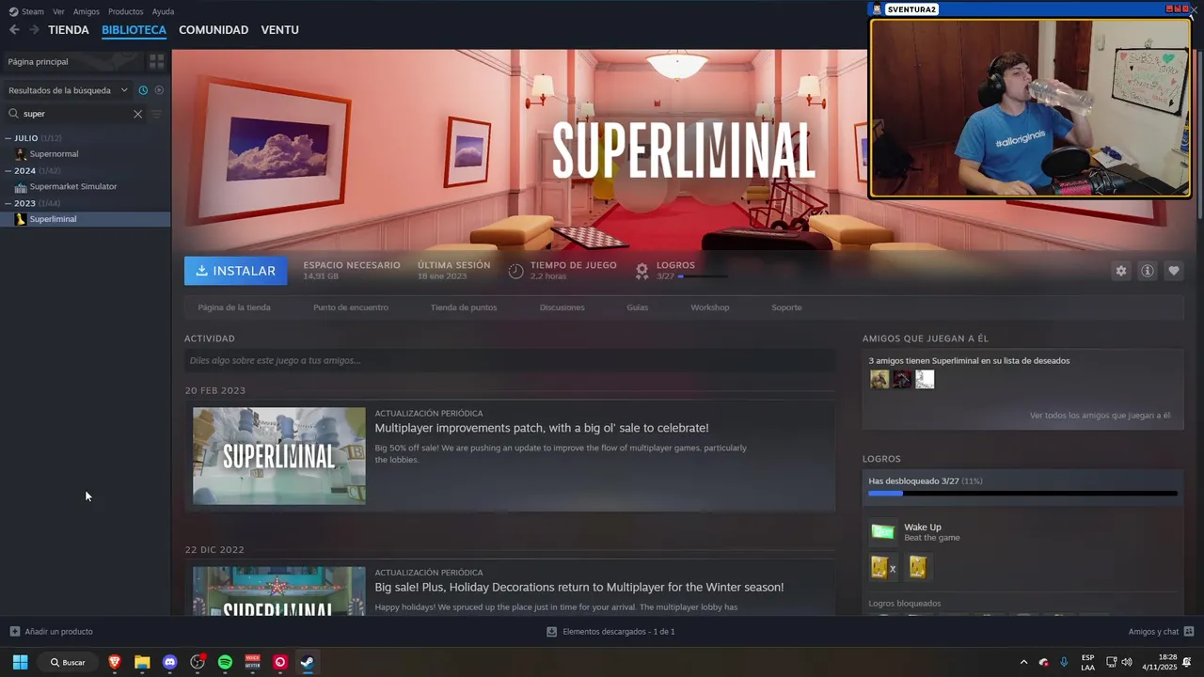The height and width of the screenshot is (677, 1204).
Task: Open Guías link
Action: [x=638, y=307]
